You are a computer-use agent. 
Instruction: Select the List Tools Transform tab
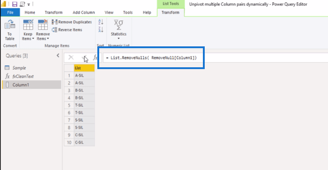pyautogui.click(x=171, y=12)
